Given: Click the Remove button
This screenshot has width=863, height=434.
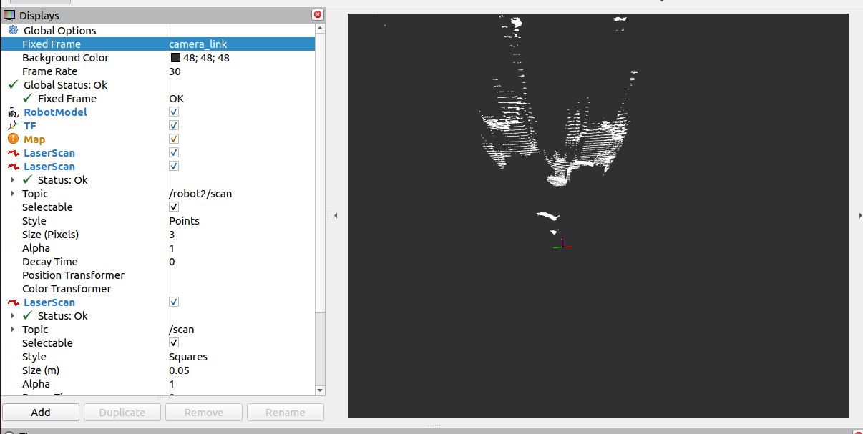Looking at the screenshot, I should coord(204,413).
